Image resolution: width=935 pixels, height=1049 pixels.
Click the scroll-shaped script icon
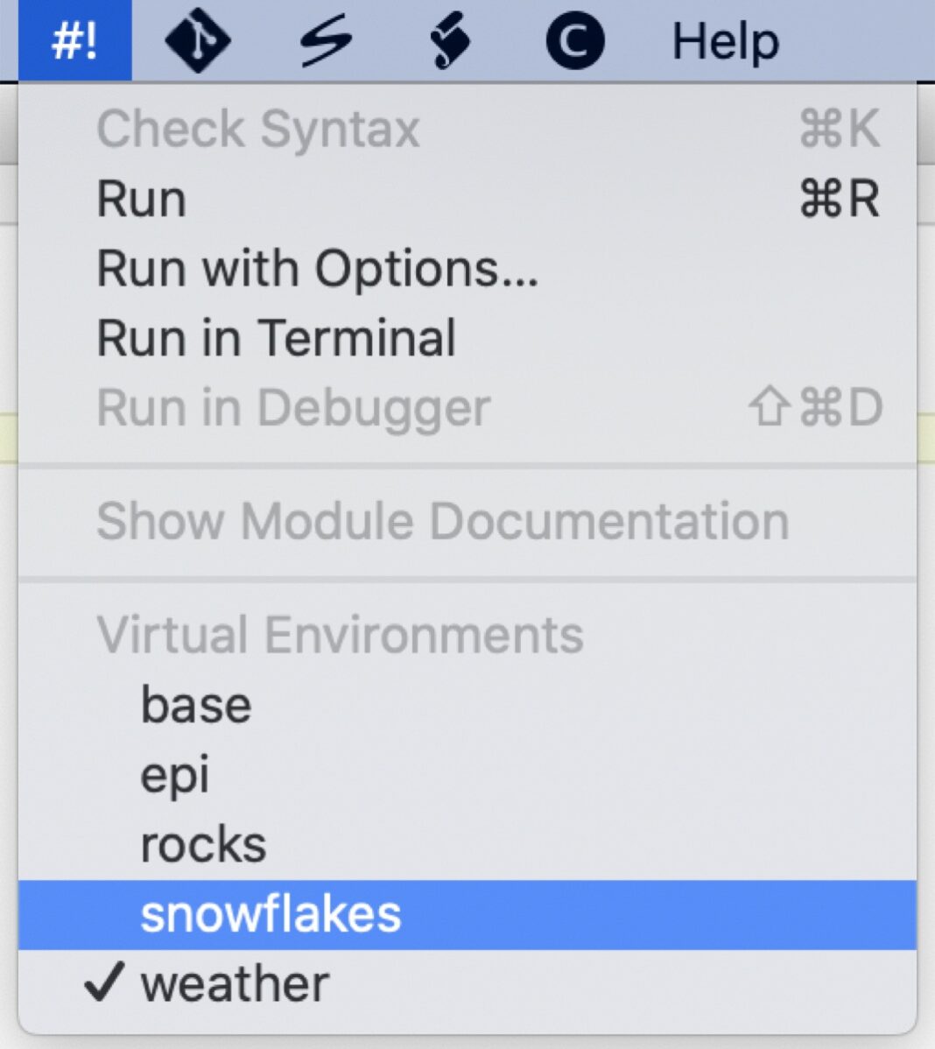click(x=450, y=41)
